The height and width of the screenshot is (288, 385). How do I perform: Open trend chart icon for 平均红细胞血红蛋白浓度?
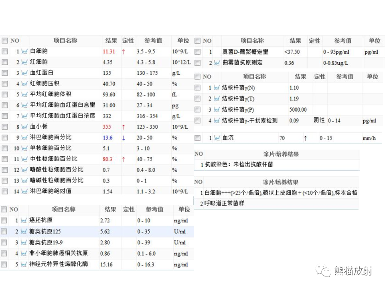pyautogui.click(x=24, y=116)
